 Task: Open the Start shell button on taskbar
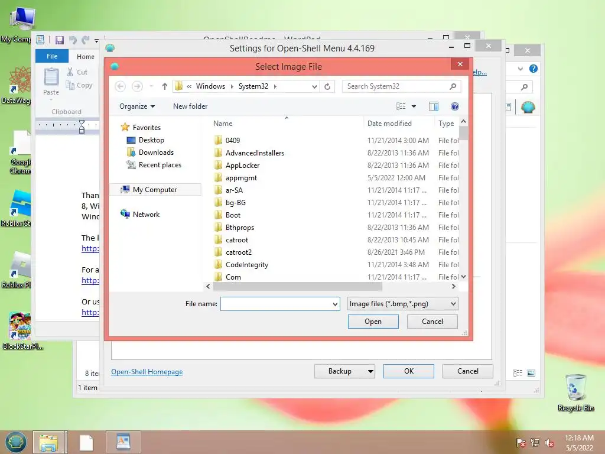pos(16,442)
